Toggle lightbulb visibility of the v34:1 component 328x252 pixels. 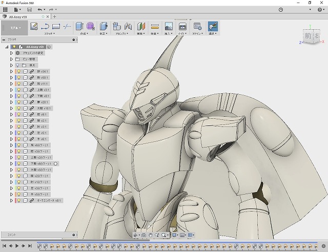coord(19,72)
